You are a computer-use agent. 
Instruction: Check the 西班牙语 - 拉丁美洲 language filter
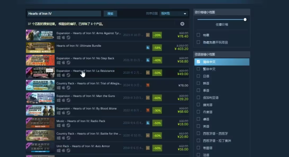(x=198, y=140)
